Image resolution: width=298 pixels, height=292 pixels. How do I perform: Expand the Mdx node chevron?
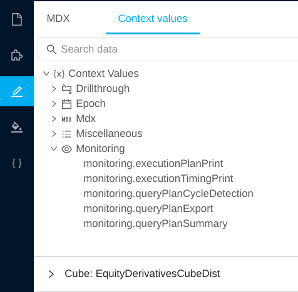(x=54, y=119)
